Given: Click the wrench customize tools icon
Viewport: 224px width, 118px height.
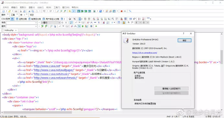Looking at the screenshot, I should [130, 11].
